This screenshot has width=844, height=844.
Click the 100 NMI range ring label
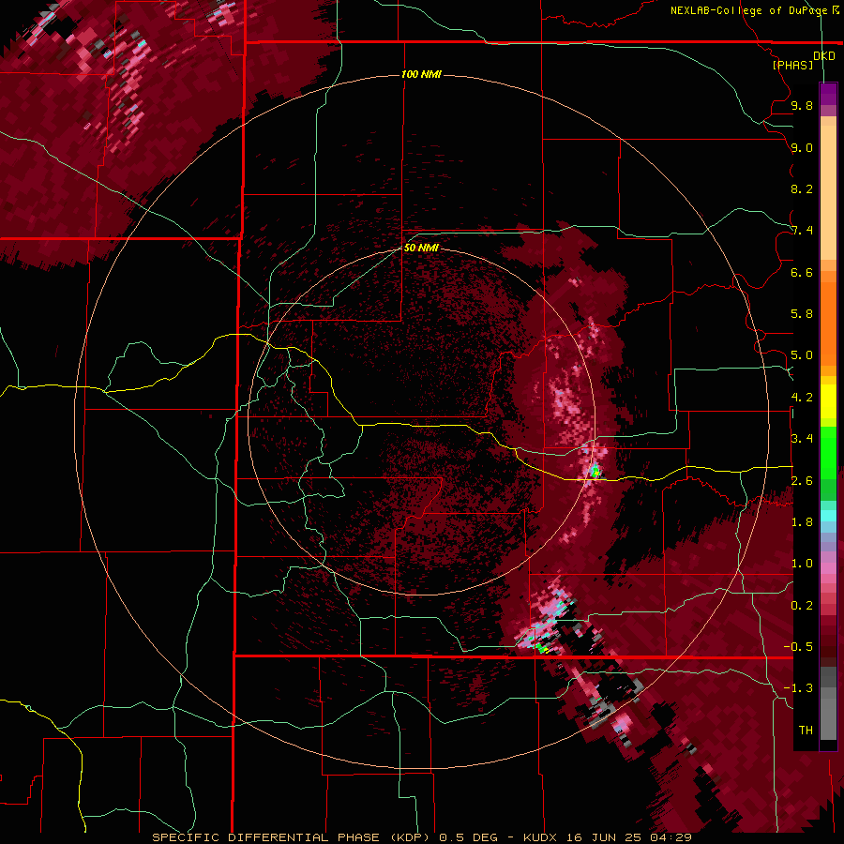pyautogui.click(x=421, y=74)
